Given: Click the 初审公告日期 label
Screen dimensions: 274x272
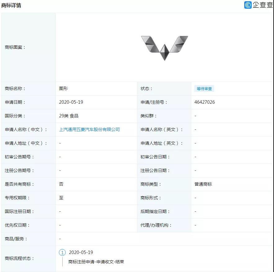Looking at the screenshot, I should pos(155,157).
